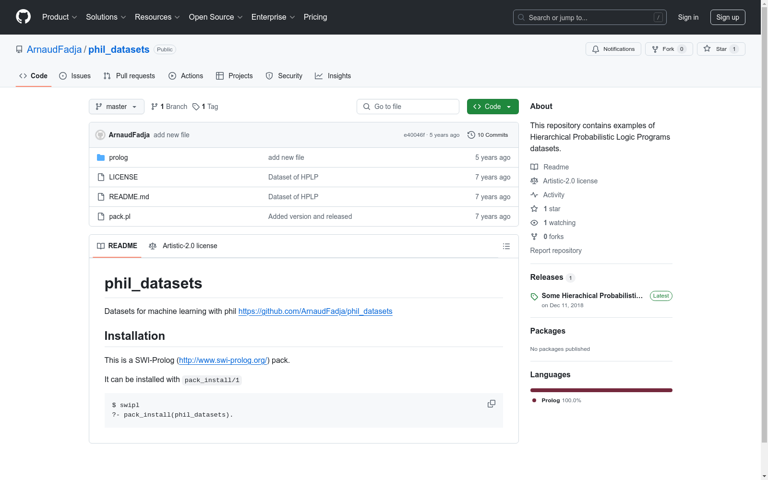Open the Code tab
Screen dimensions: 768x480
point(34,76)
